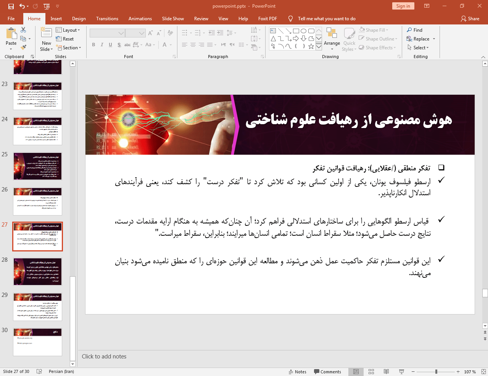Image resolution: width=488 pixels, height=376 pixels.
Task: Toggle Bold formatting
Action: pyautogui.click(x=93, y=45)
